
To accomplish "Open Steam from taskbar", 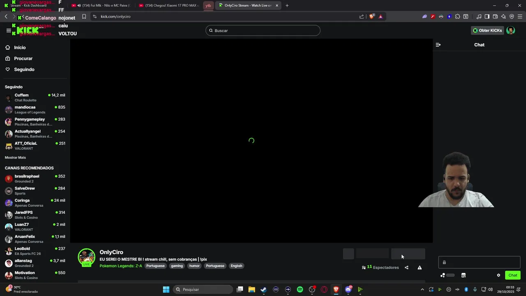I will point(263,289).
